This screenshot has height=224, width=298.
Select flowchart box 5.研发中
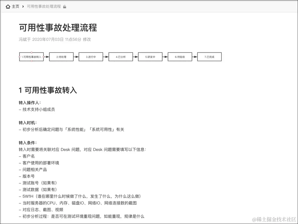[150, 57]
